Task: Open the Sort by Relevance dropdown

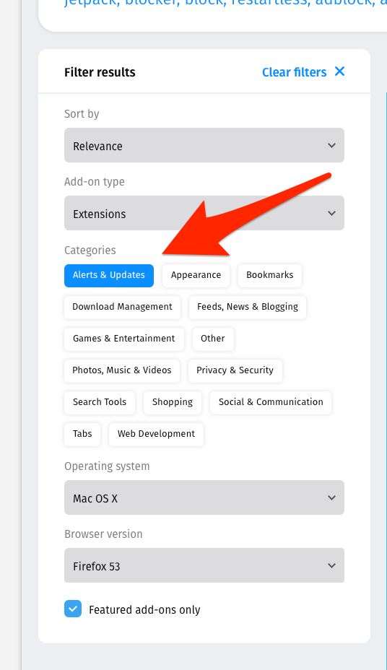Action: click(204, 145)
